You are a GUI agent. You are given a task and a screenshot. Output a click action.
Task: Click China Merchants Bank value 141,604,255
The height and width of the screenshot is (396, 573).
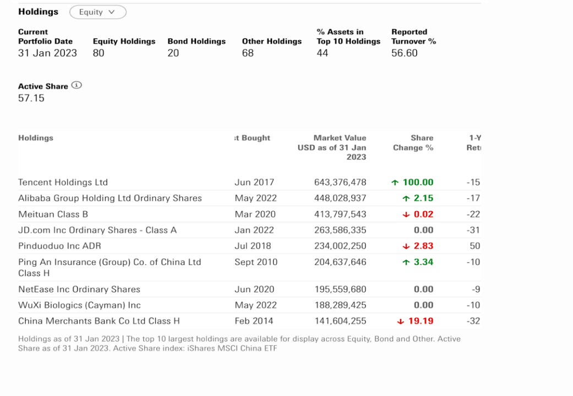tap(340, 321)
